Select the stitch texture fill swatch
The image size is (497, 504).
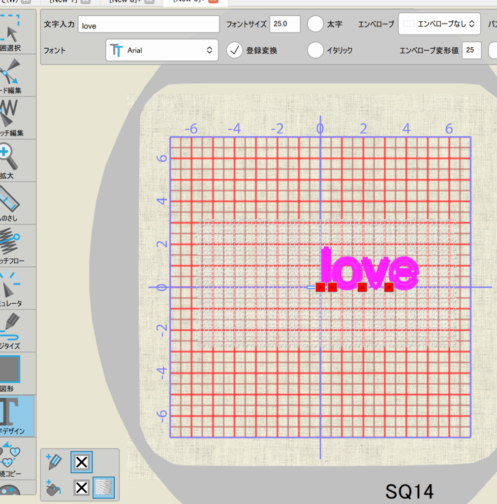point(103,488)
